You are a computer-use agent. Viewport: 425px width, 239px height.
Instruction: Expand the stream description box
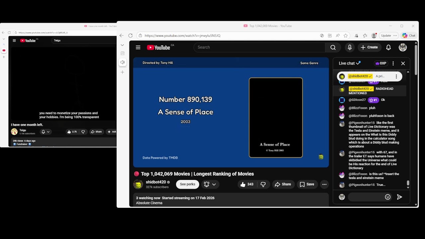(231, 200)
